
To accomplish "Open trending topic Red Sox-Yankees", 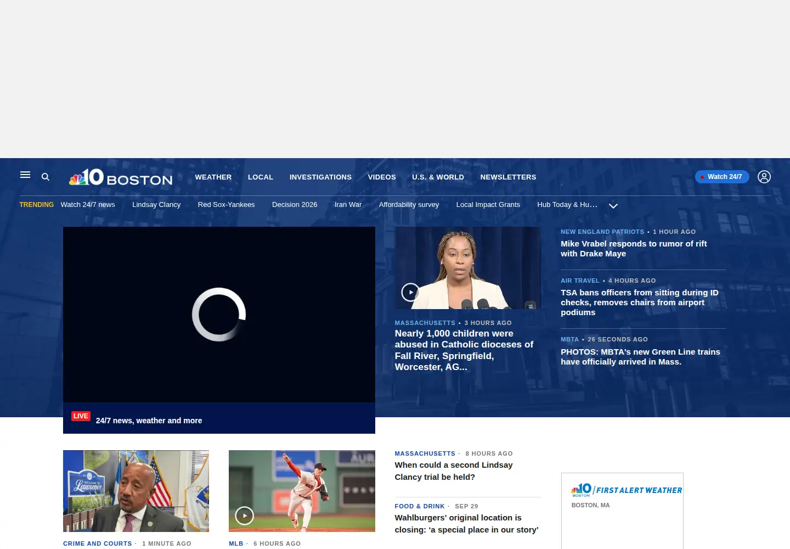I will (226, 205).
